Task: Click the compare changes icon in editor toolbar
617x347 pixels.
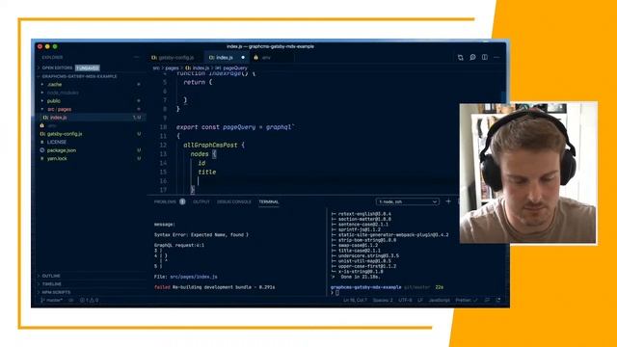Action: tap(461, 58)
